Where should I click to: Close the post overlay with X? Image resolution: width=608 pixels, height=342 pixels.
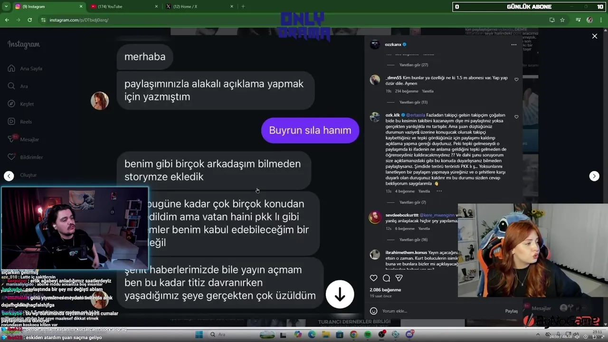595,36
